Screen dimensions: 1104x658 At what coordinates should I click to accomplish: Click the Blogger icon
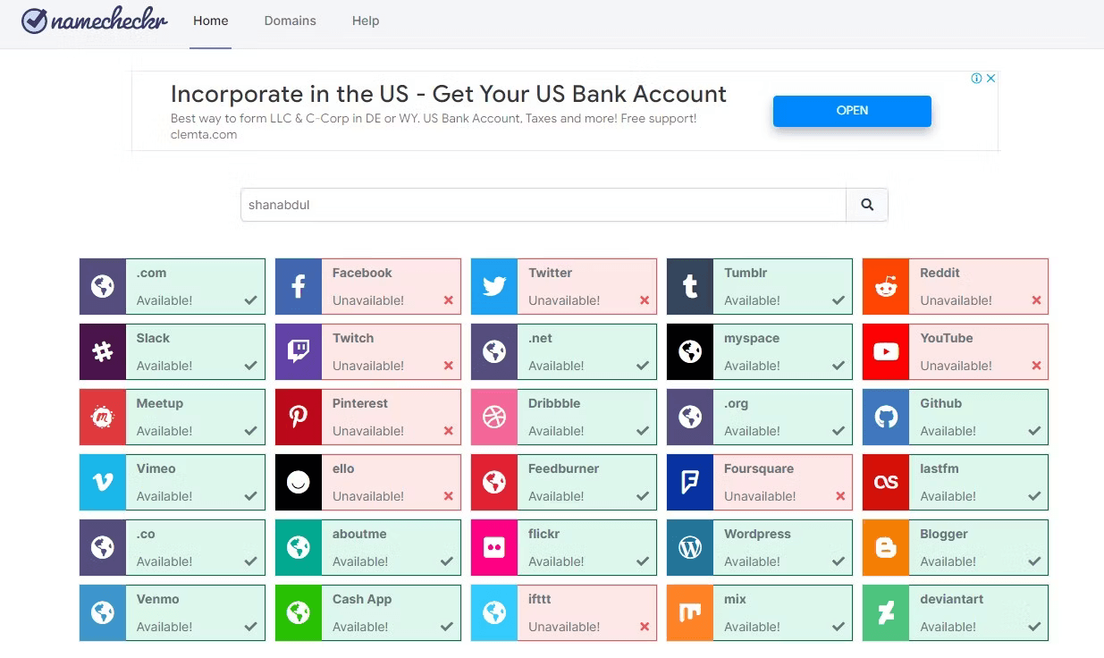tap(886, 548)
